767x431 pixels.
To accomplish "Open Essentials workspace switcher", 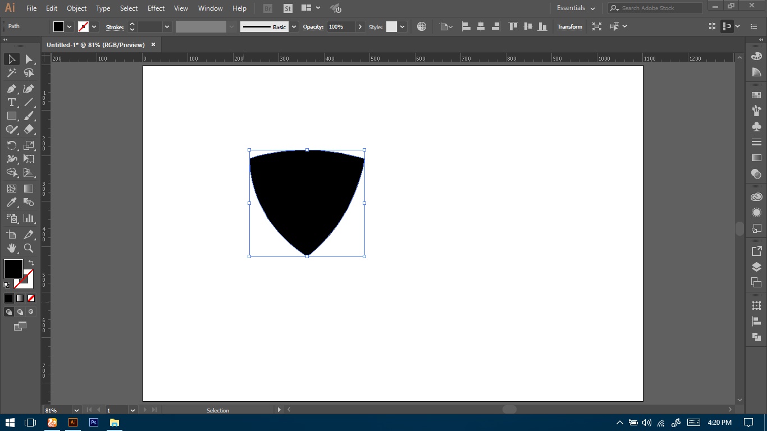I will point(576,8).
